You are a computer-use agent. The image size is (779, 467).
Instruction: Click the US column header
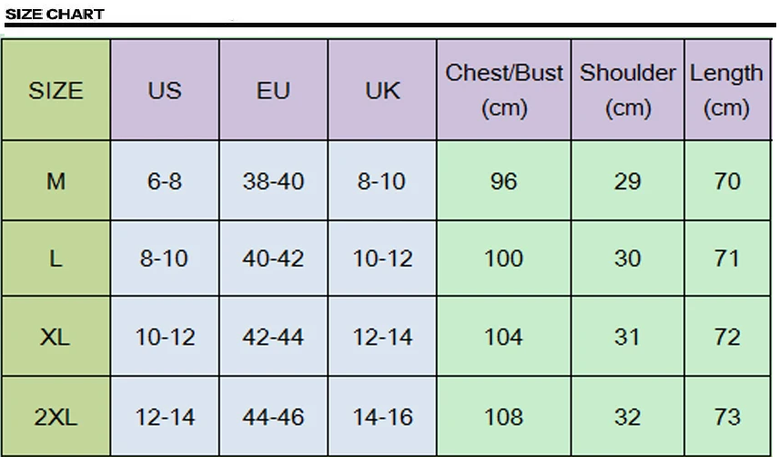[165, 90]
